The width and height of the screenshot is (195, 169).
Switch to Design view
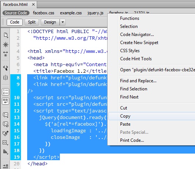point(50,22)
